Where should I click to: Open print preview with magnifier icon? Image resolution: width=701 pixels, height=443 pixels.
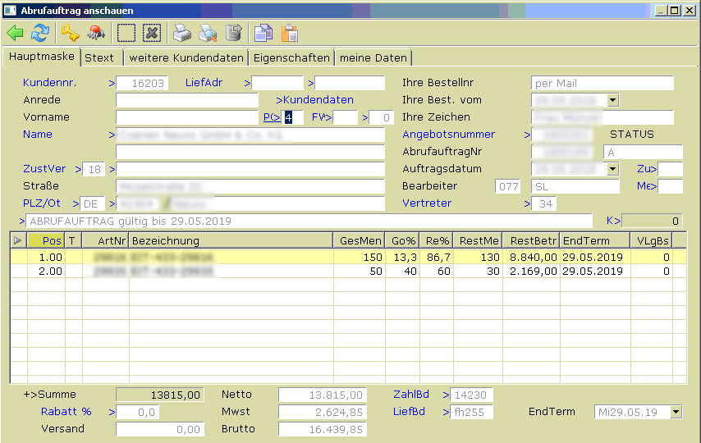pos(208,33)
